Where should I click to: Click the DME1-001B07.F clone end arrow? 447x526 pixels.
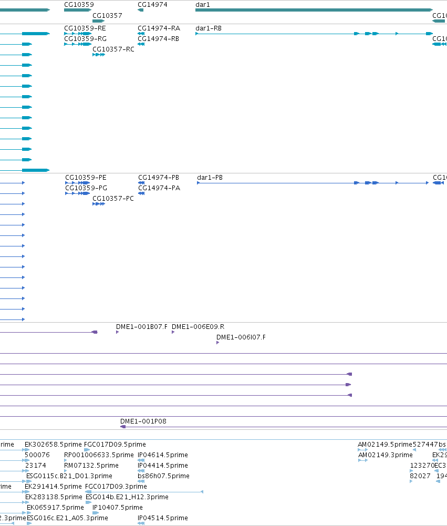tap(117, 332)
